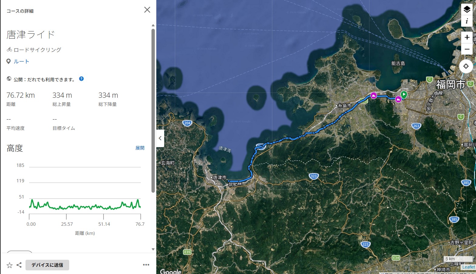Click the map info icon
Screen dimensions: 476x274
click(467, 21)
